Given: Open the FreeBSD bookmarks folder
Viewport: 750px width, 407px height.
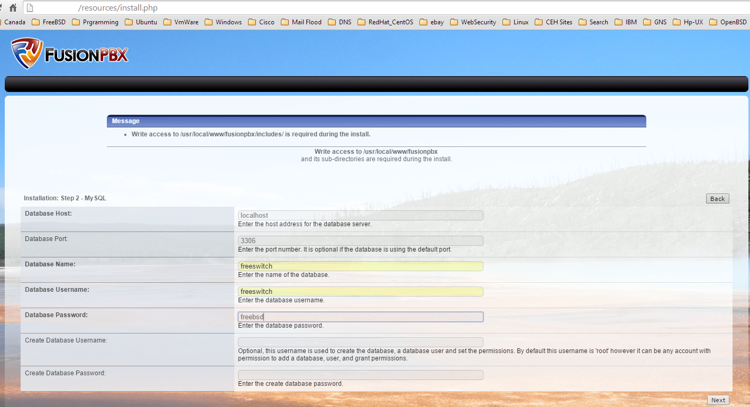Looking at the screenshot, I should click(x=48, y=22).
